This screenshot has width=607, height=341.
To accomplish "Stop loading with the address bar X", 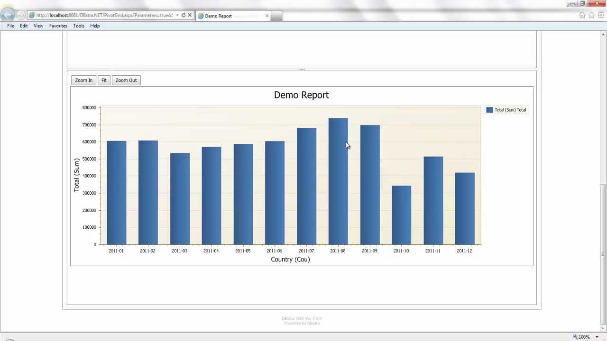I will (x=190, y=15).
